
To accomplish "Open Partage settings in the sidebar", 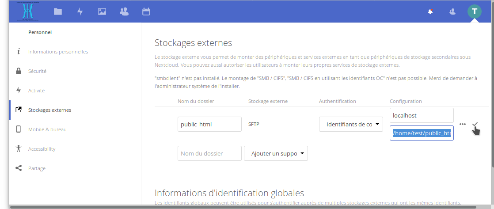I will coord(37,168).
